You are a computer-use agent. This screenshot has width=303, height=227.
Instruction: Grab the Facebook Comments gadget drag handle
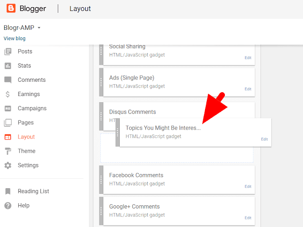101,180
